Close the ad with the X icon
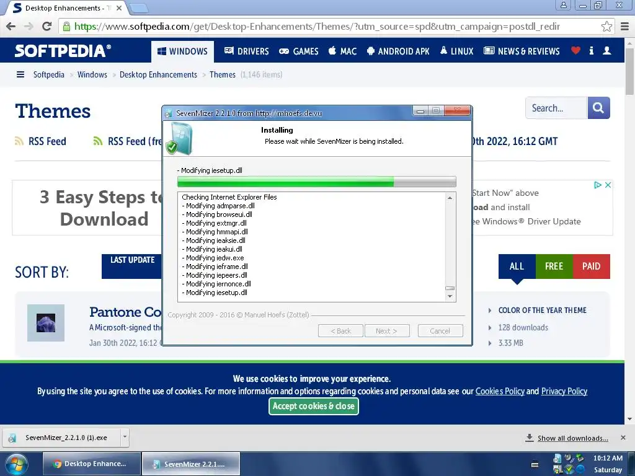Viewport: 635px width, 476px height. [x=608, y=185]
